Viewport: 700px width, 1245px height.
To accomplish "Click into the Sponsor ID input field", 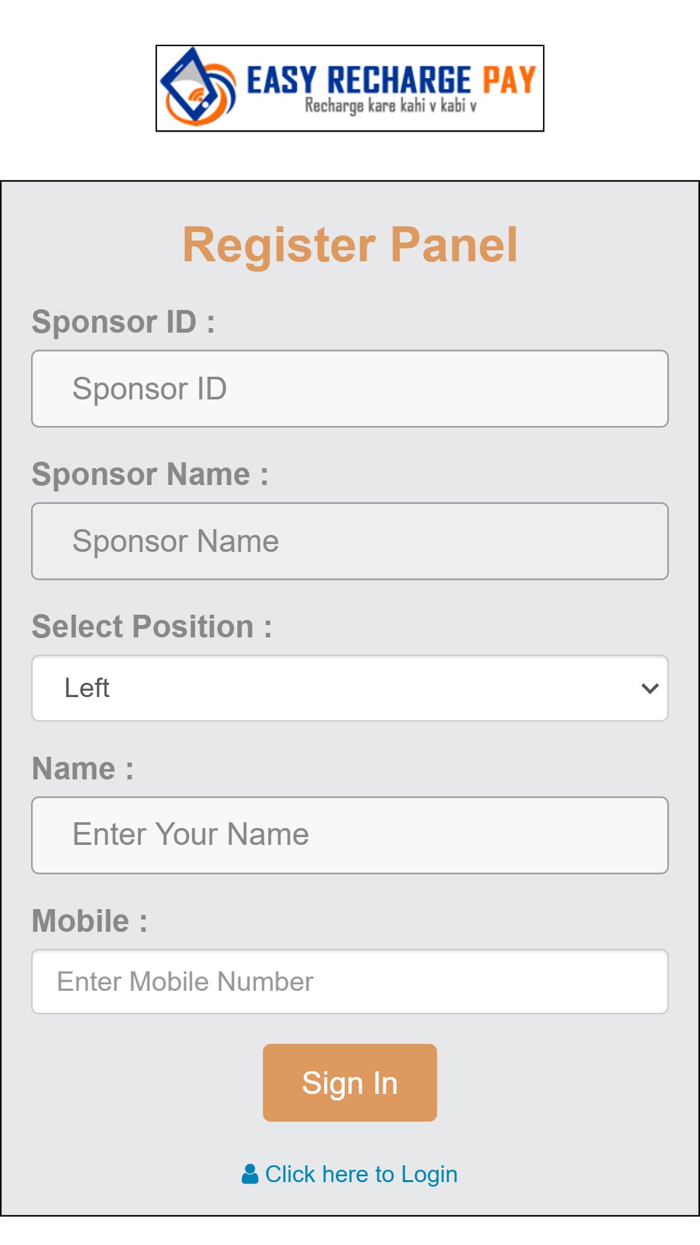I will pyautogui.click(x=350, y=389).
